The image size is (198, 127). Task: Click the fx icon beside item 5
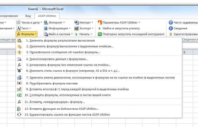point(19,65)
